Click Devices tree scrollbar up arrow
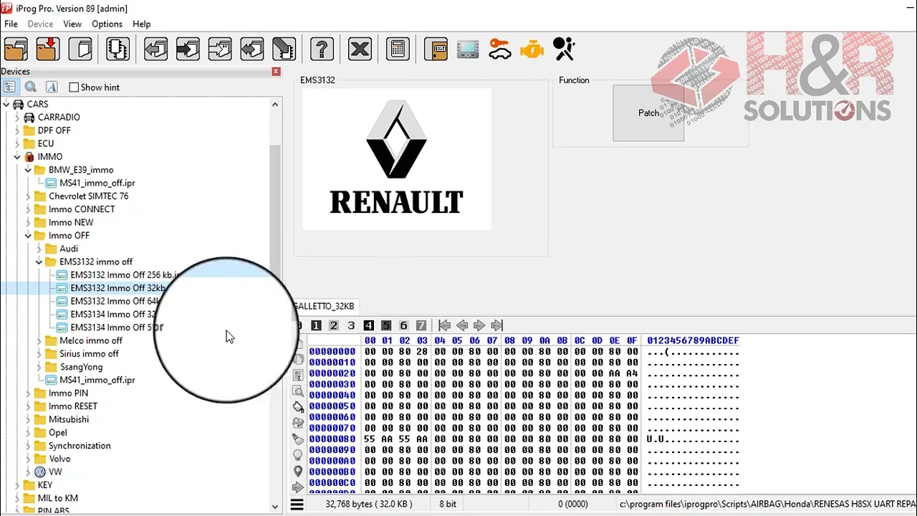Image resolution: width=917 pixels, height=516 pixels. [x=275, y=105]
